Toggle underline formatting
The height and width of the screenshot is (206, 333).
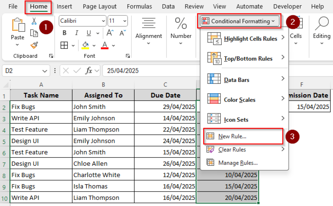[88, 32]
